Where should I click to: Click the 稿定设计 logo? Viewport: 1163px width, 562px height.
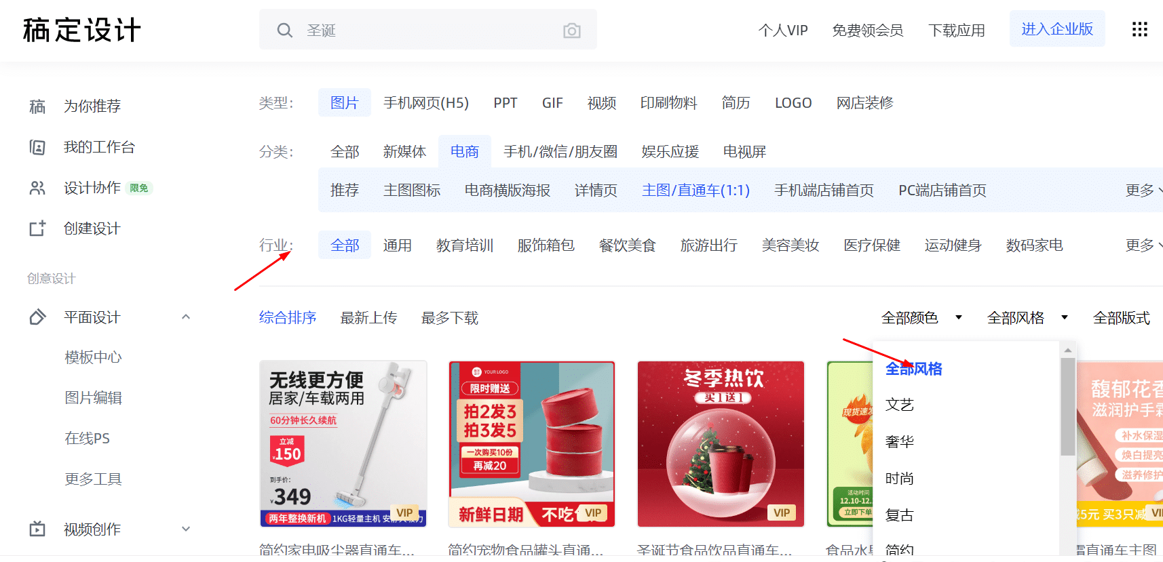[81, 31]
